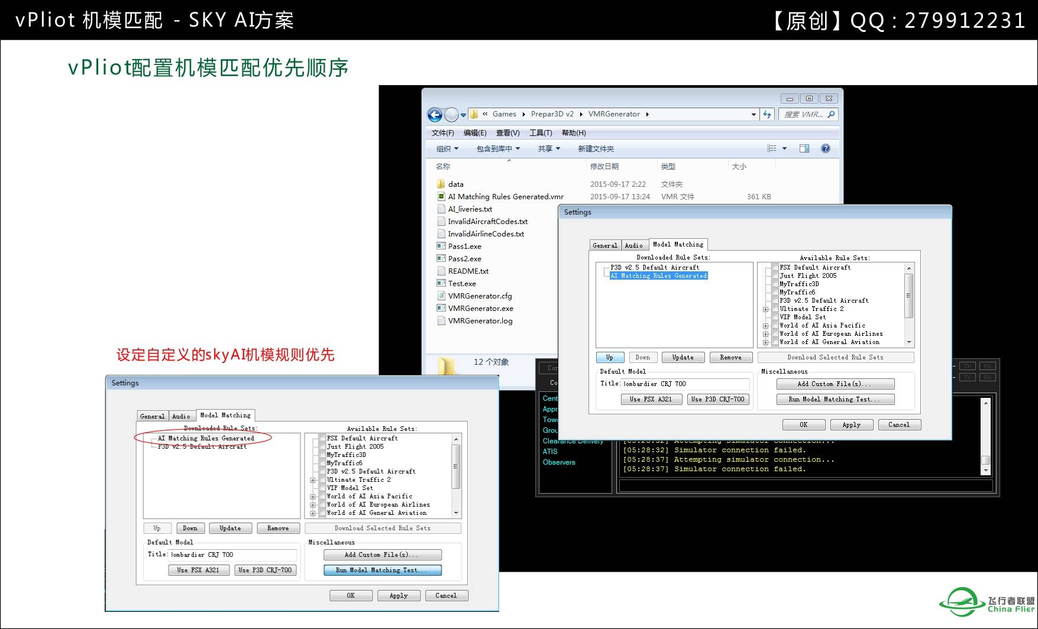Open the Explorer help question-mark icon
This screenshot has height=629, width=1038.
coord(826,148)
